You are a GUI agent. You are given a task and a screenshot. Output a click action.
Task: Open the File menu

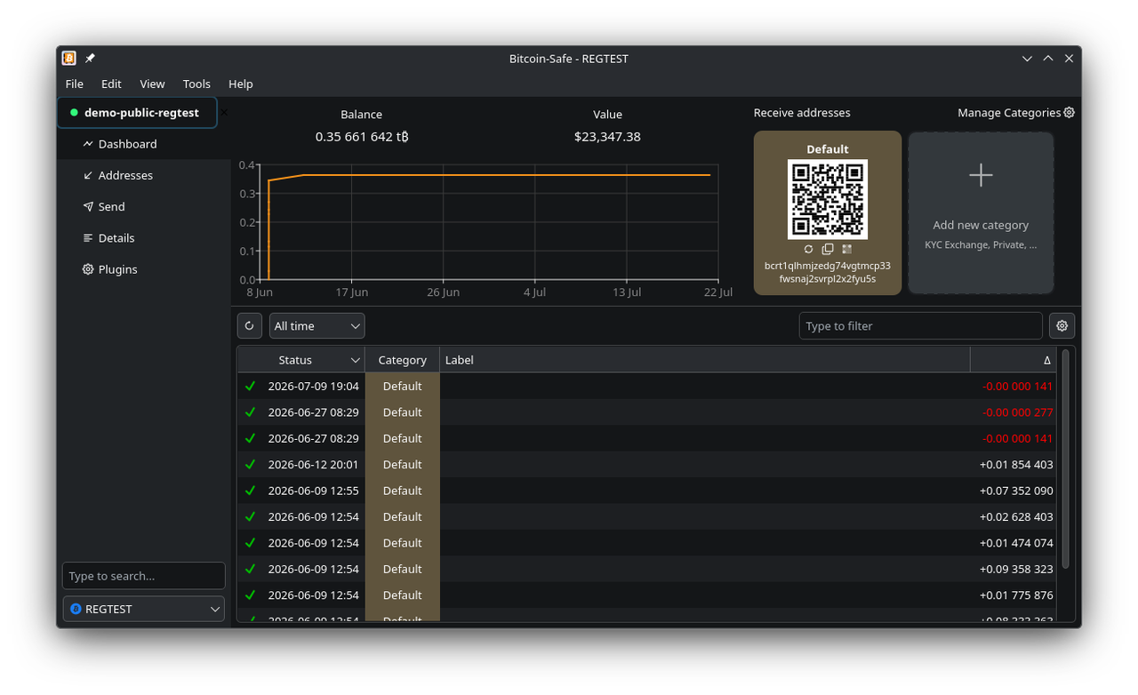(x=75, y=84)
